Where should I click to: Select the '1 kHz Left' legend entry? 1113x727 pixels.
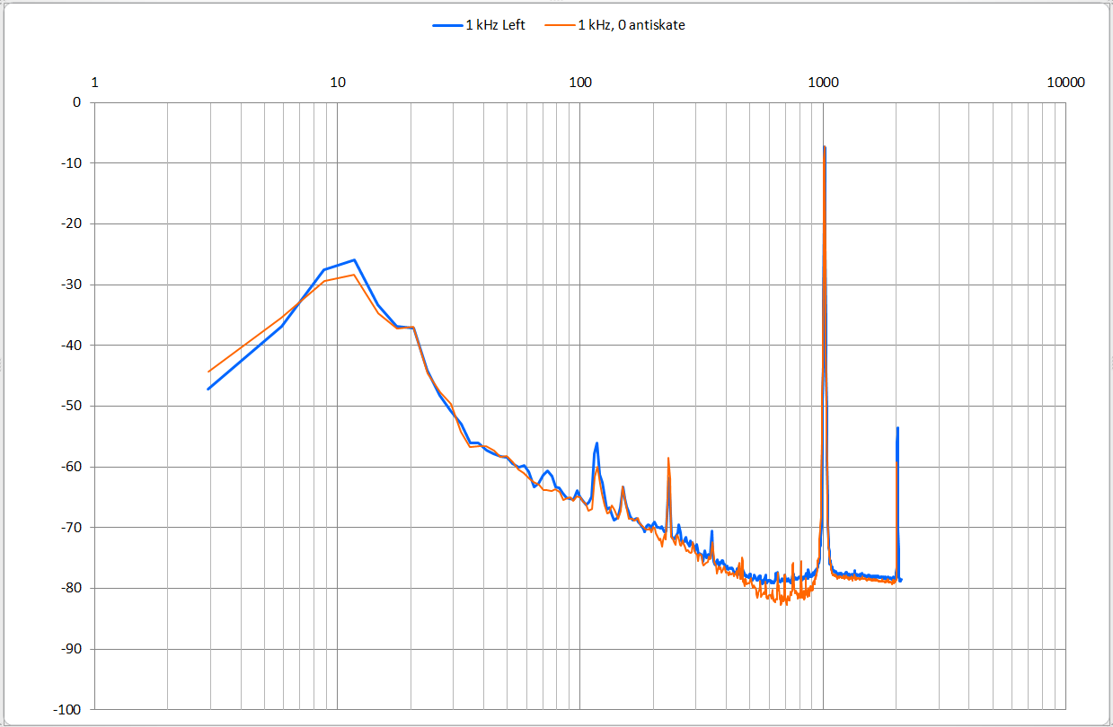pos(479,25)
